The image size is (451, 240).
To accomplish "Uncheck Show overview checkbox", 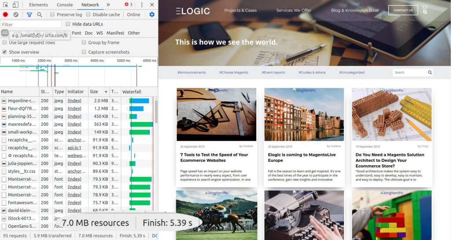I will pyautogui.click(x=4, y=52).
